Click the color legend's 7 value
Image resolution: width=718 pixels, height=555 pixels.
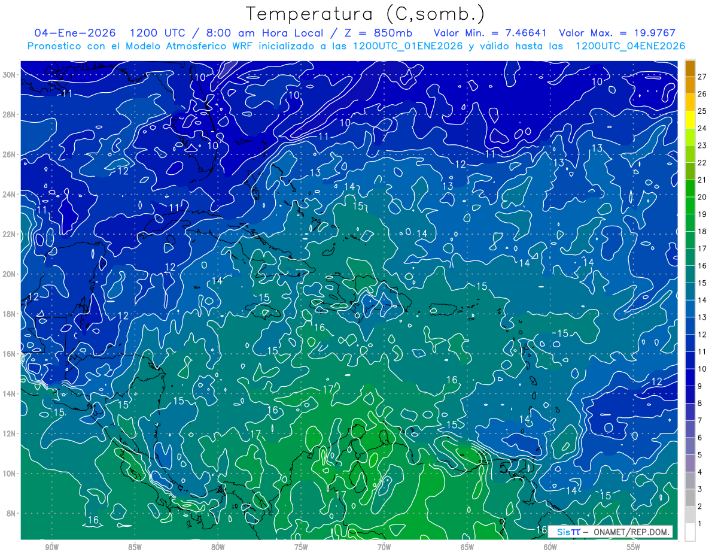point(699,420)
